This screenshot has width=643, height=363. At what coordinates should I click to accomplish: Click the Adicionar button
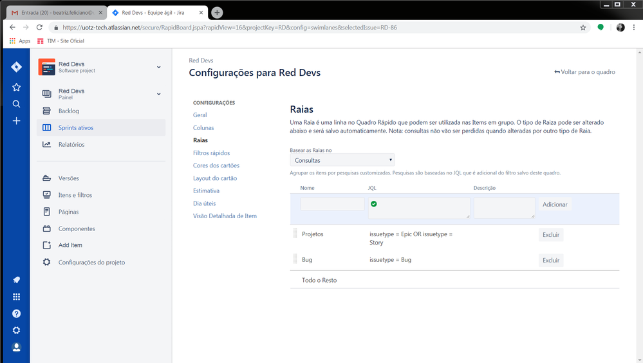[x=555, y=204]
